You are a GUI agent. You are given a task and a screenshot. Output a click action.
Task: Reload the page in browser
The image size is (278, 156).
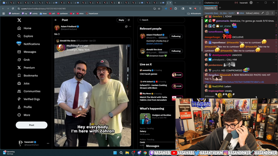point(13,9)
